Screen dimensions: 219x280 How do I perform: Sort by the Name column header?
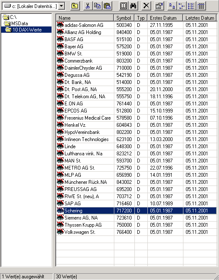85,18
